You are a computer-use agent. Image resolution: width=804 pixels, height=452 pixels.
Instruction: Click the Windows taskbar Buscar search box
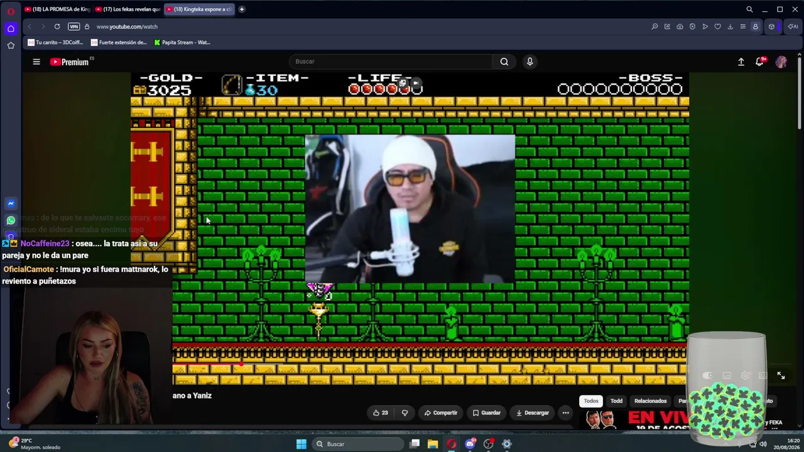tap(357, 444)
